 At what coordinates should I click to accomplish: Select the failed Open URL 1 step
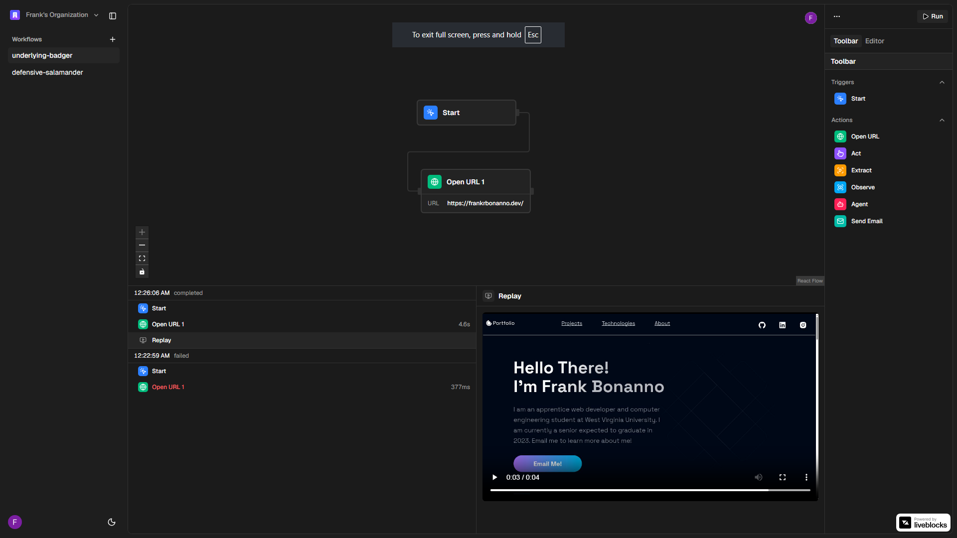302,387
